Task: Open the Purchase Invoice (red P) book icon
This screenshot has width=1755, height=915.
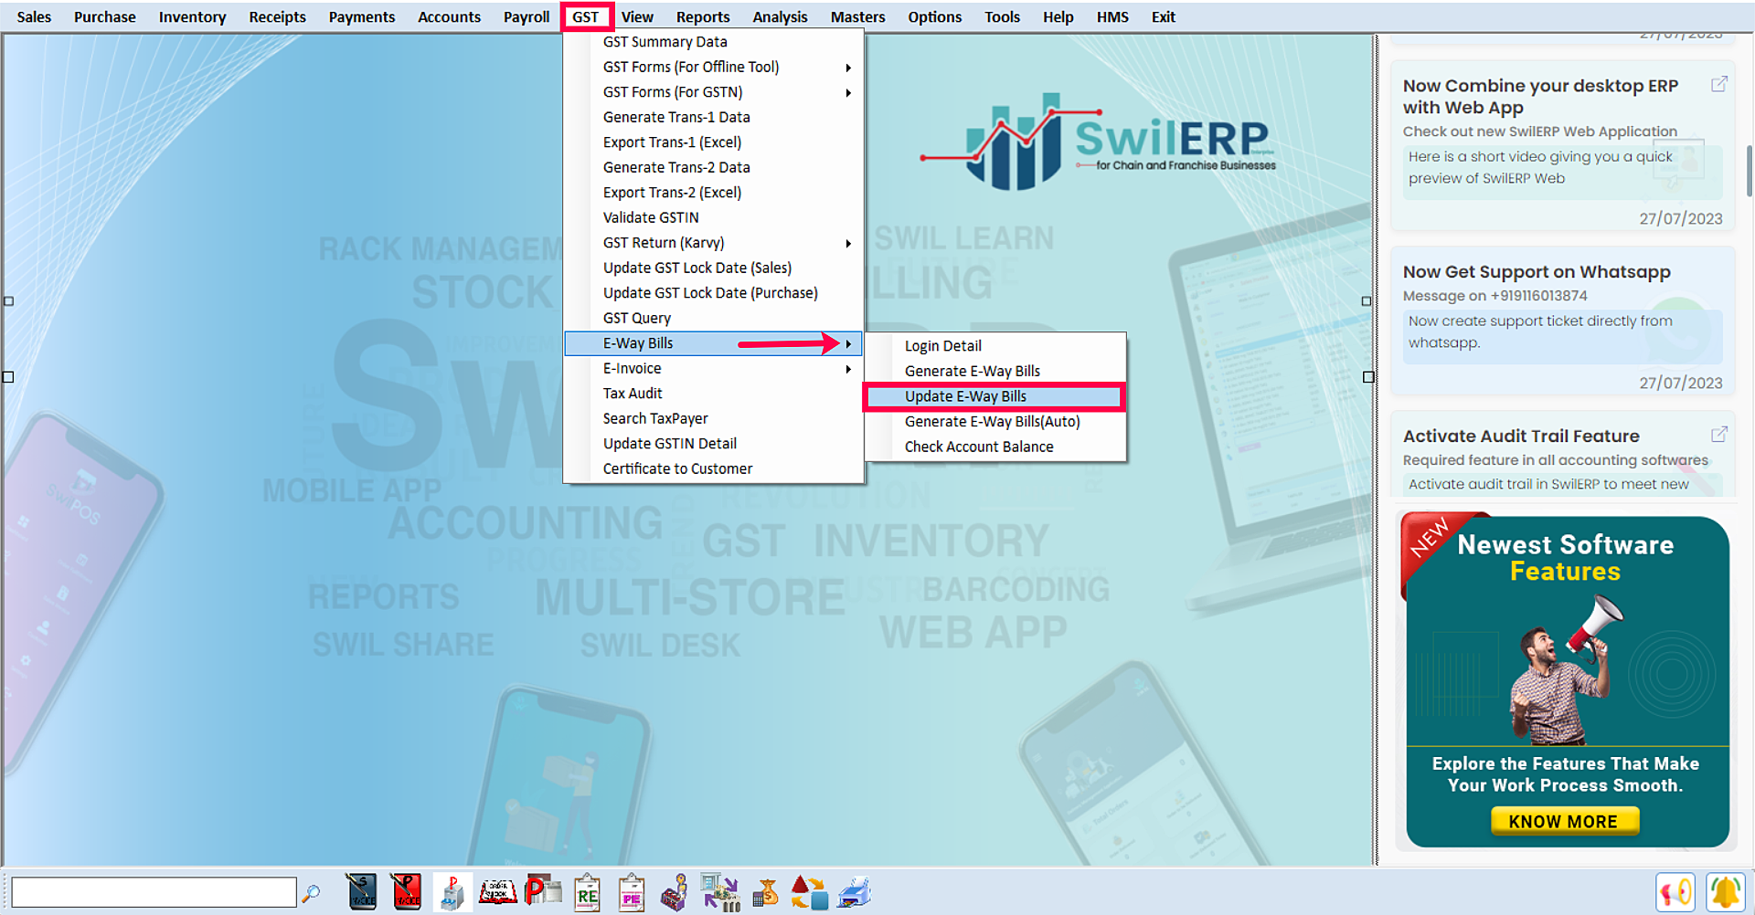Action: click(406, 892)
